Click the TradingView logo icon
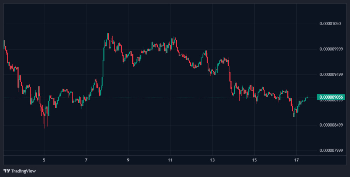 (x=7, y=171)
